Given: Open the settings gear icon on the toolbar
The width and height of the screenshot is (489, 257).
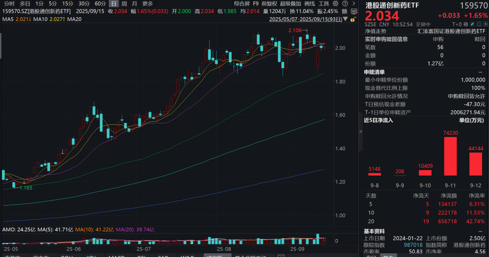Looking at the screenshot, I should (x=336, y=4).
